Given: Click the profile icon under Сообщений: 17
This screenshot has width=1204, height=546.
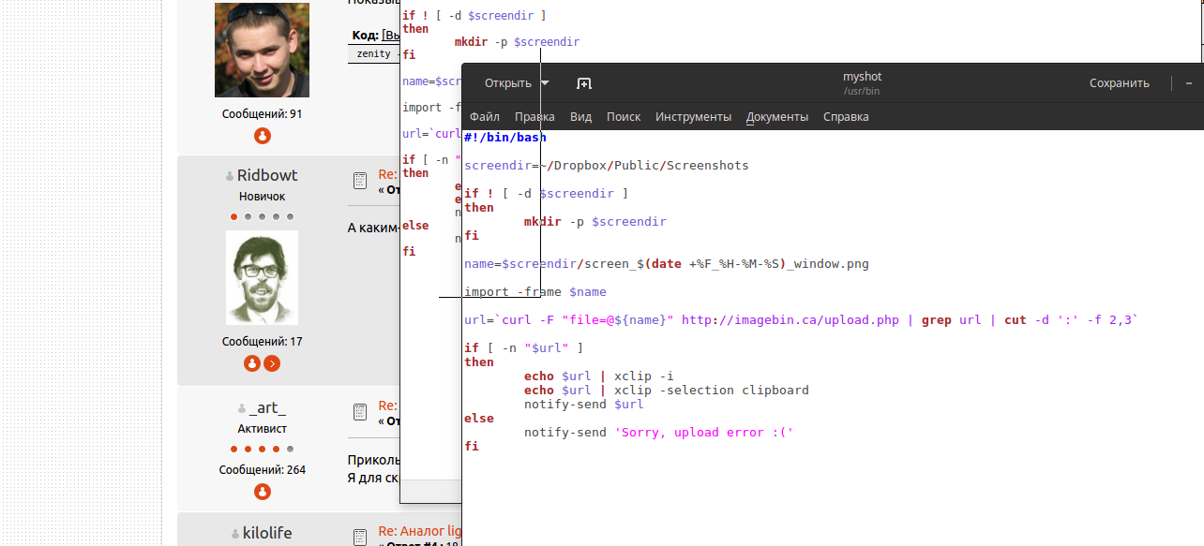Looking at the screenshot, I should (252, 363).
